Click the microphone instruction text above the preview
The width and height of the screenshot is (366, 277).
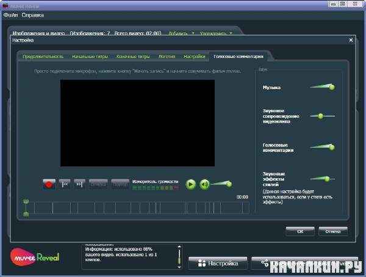137,71
